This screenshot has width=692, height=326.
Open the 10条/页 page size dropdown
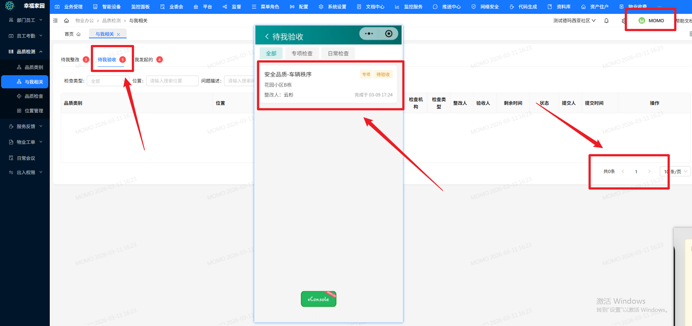[675, 172]
